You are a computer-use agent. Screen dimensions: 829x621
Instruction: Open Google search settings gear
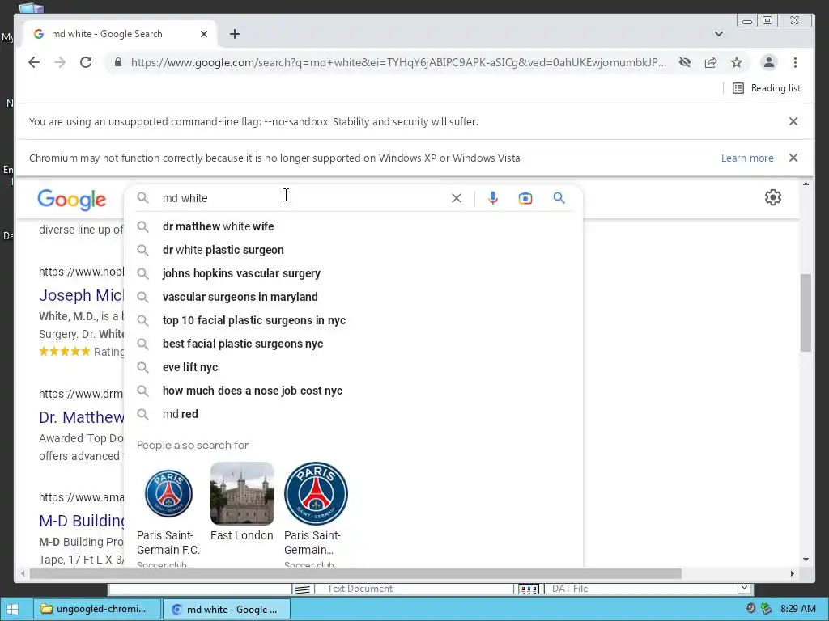(773, 197)
